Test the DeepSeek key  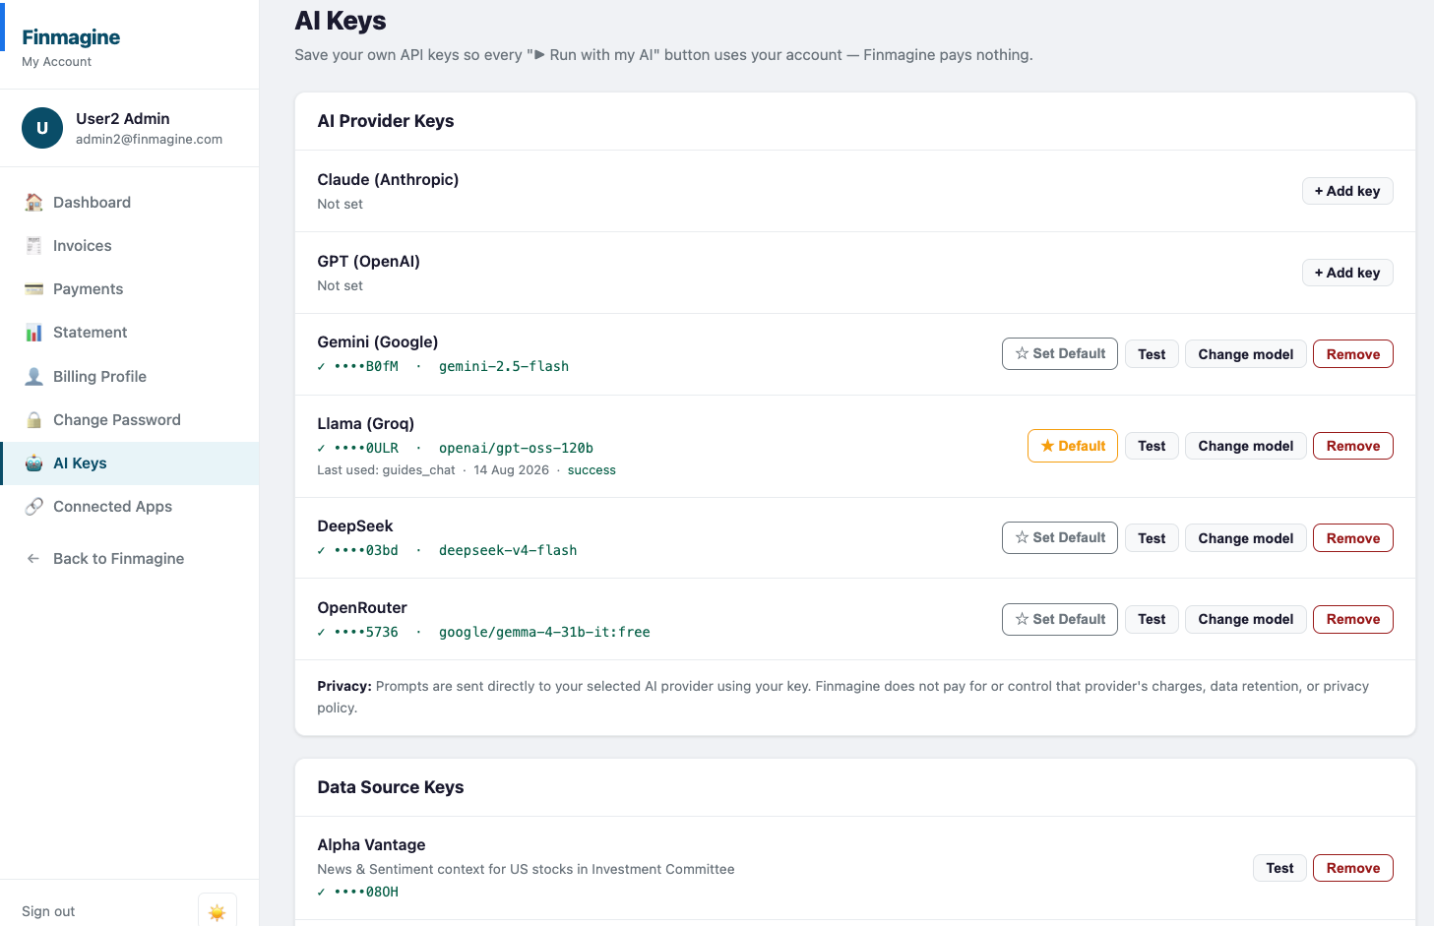1152,538
